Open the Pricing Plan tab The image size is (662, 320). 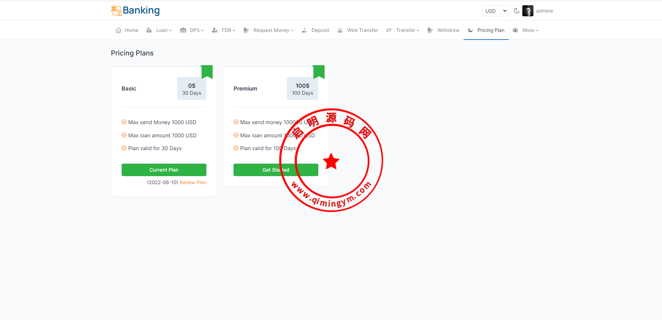pyautogui.click(x=490, y=30)
